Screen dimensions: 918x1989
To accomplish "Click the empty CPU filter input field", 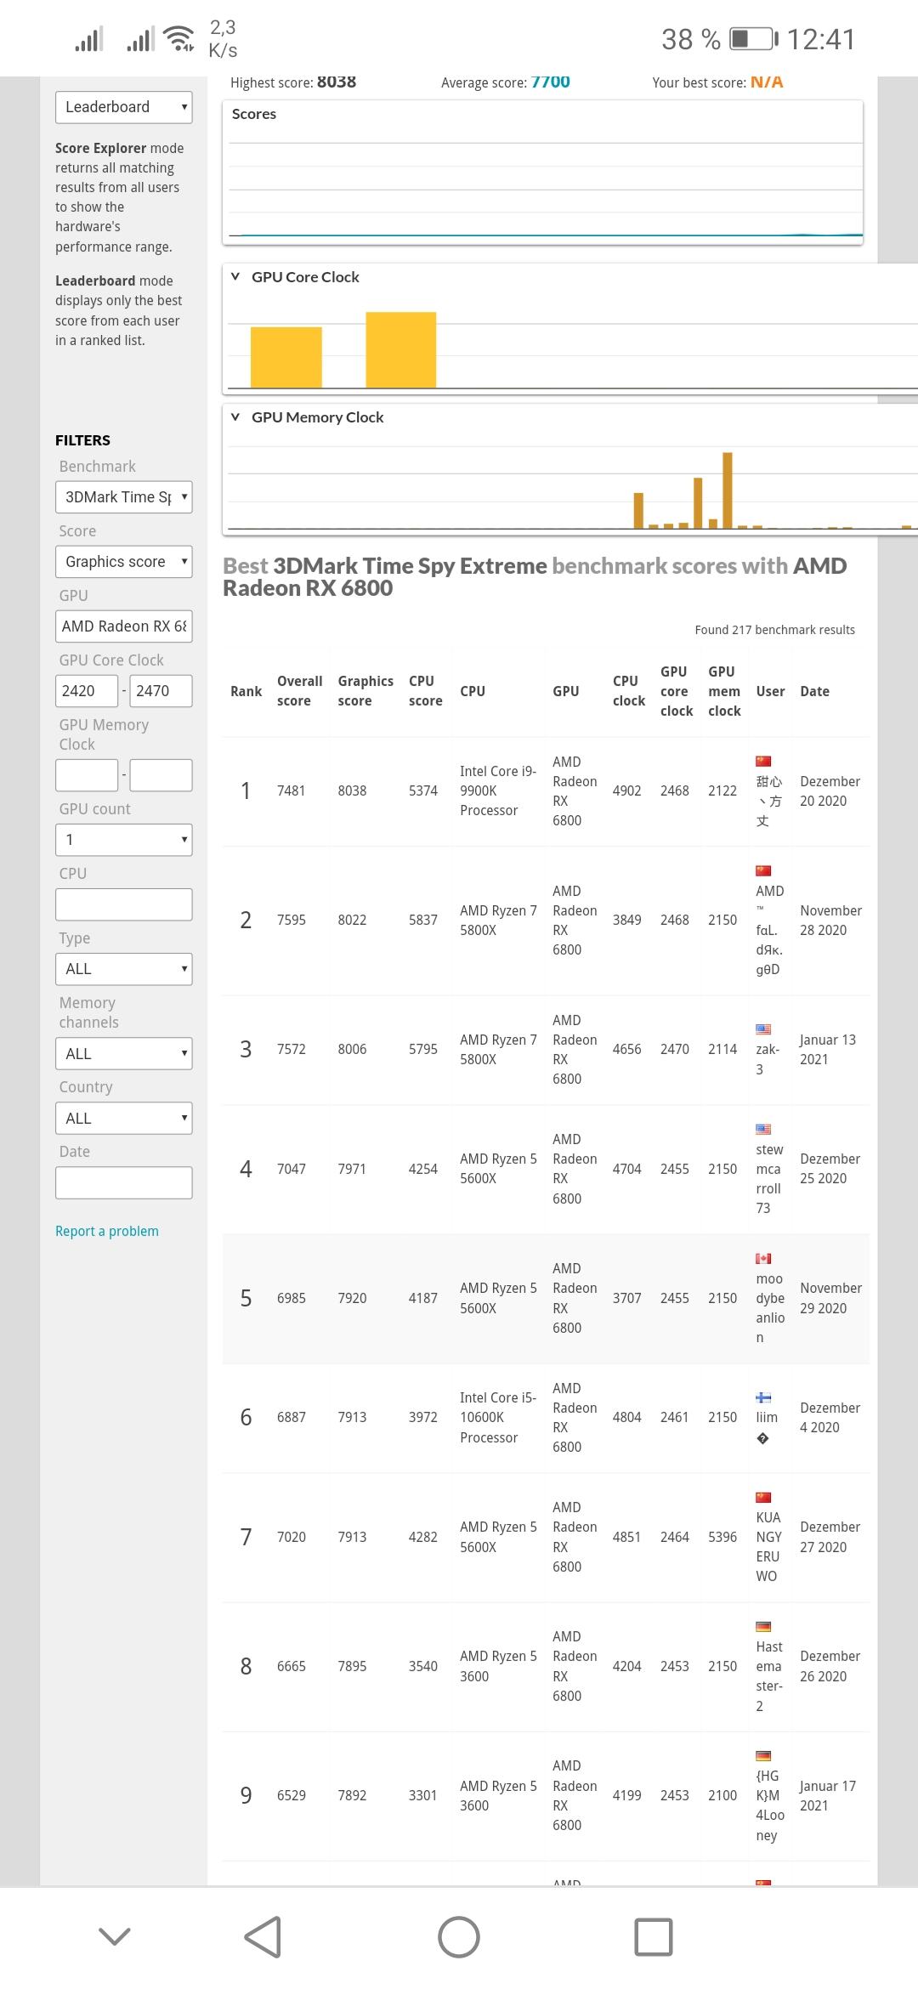I will pyautogui.click(x=124, y=904).
